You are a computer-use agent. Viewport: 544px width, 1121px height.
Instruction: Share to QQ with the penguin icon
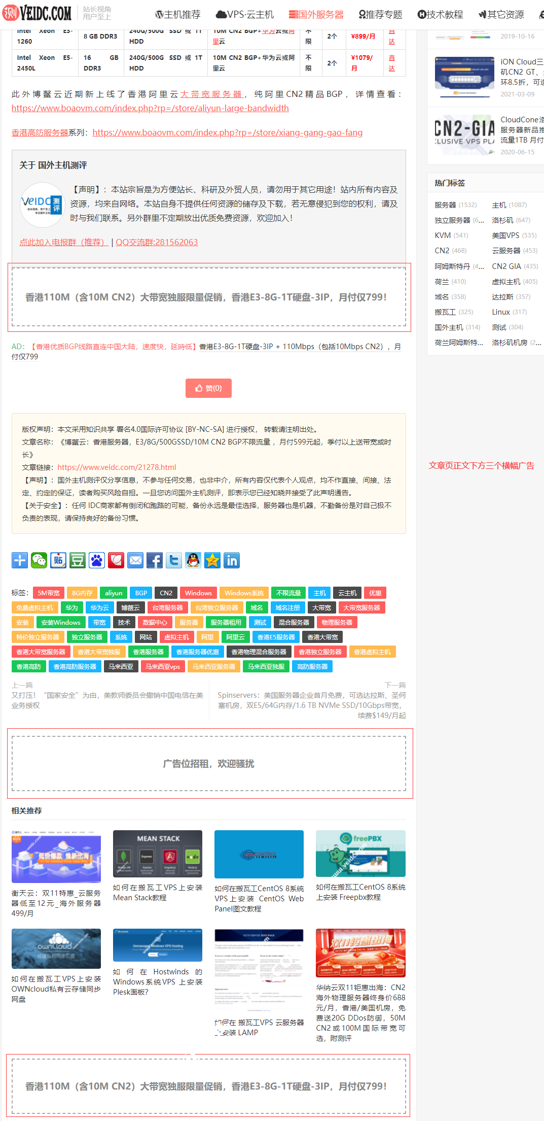click(193, 560)
